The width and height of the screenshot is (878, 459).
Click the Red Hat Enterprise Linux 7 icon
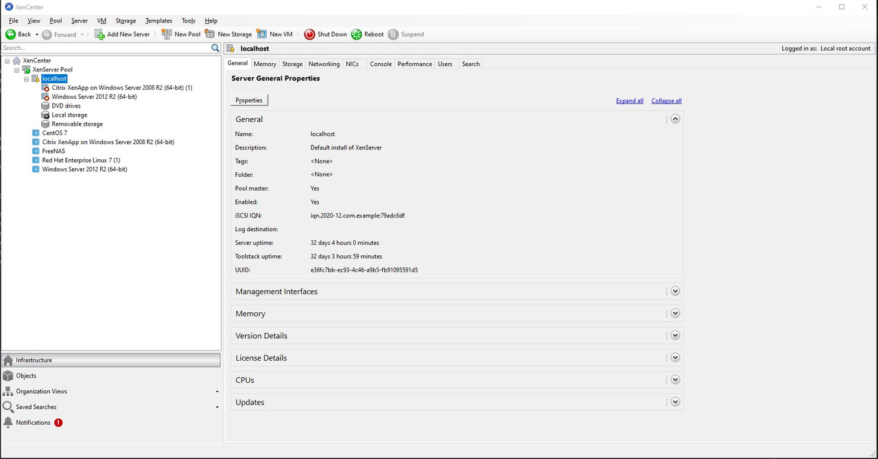(x=36, y=160)
